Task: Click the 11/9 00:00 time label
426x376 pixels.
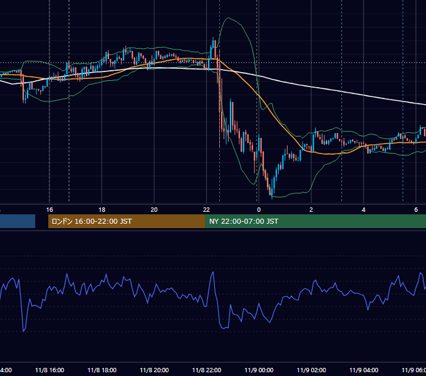Action: click(259, 370)
